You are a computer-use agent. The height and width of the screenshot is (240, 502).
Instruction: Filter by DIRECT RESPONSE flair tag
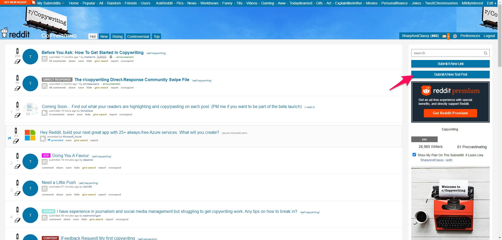[x=57, y=80]
